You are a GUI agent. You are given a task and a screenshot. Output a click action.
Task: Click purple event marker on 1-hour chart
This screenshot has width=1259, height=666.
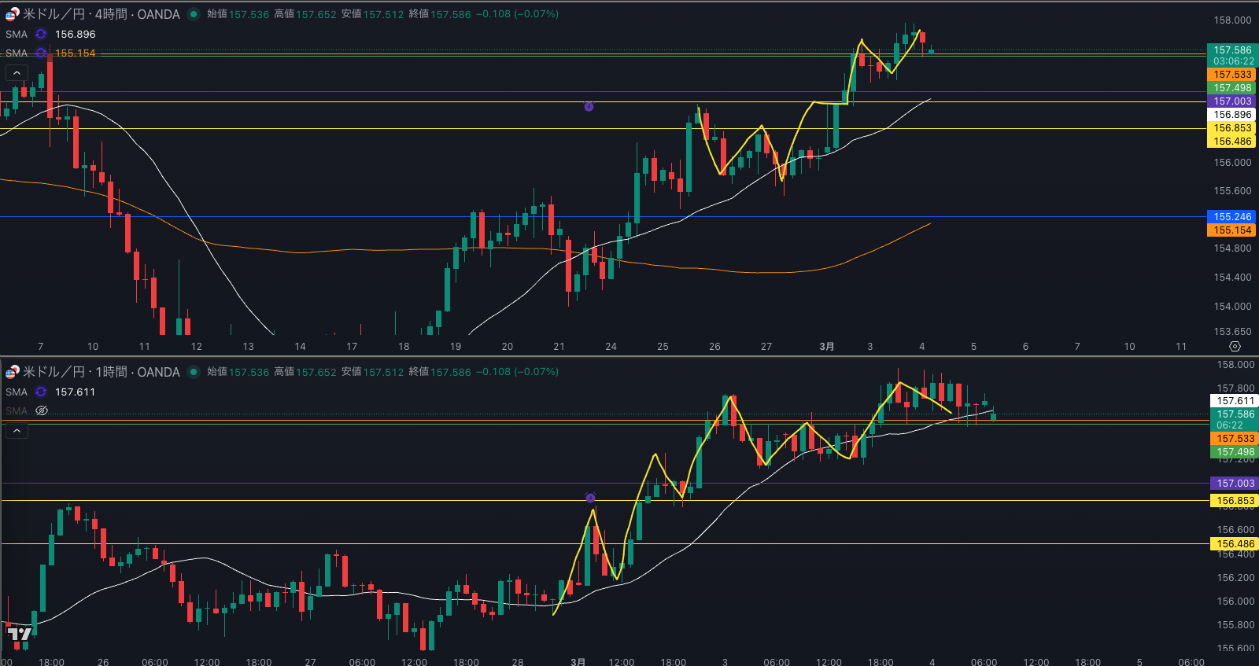590,498
